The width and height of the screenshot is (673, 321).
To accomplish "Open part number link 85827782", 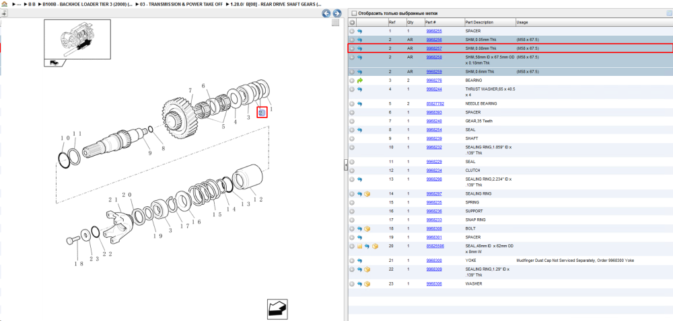I will 435,104.
